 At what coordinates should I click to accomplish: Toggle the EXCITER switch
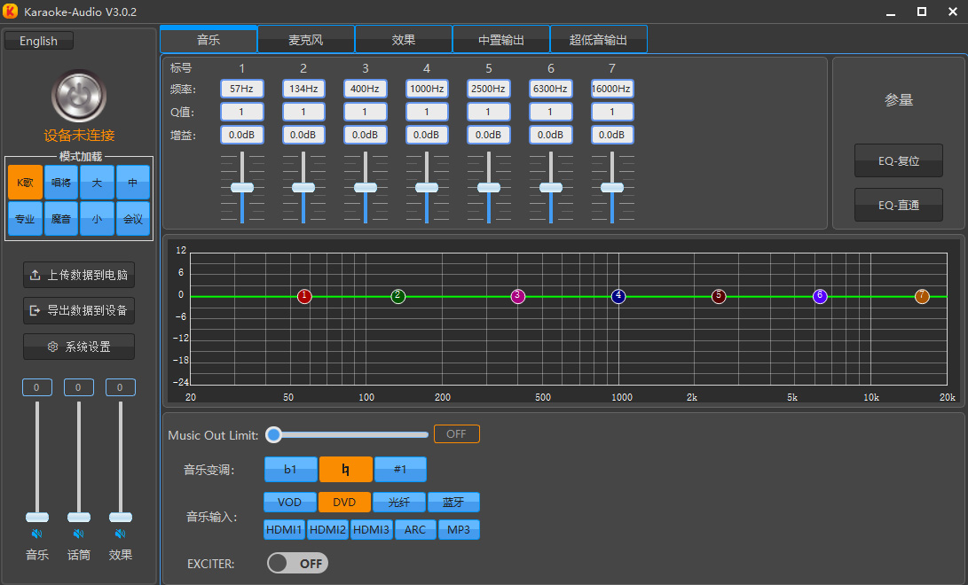coord(297,563)
